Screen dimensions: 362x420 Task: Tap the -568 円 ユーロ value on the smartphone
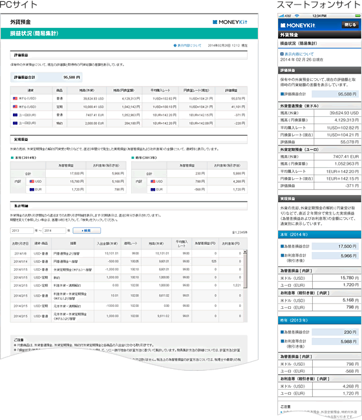pyautogui.click(x=352, y=371)
